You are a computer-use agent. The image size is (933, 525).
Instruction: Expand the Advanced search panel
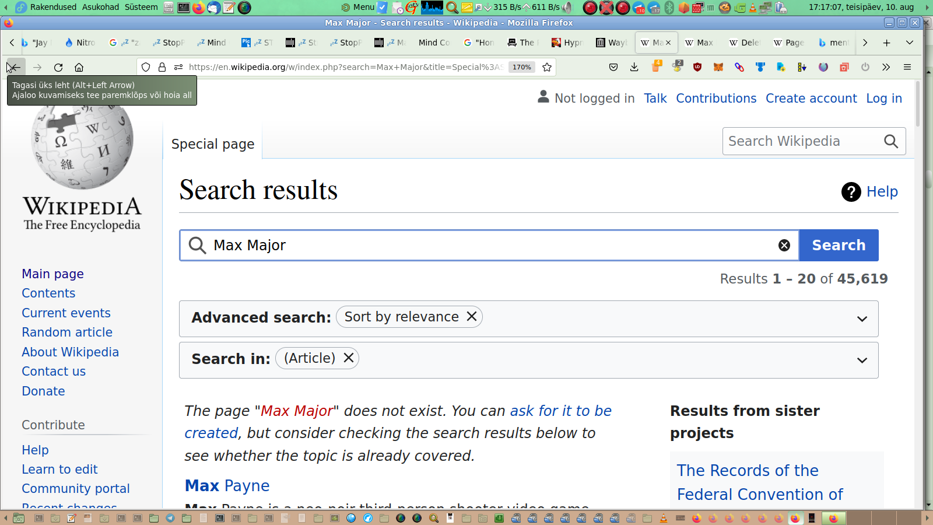click(x=862, y=319)
